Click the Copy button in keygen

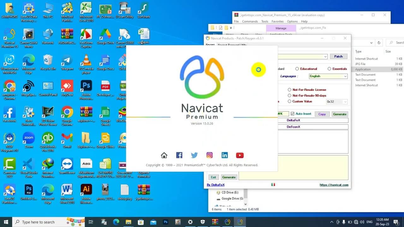click(322, 114)
